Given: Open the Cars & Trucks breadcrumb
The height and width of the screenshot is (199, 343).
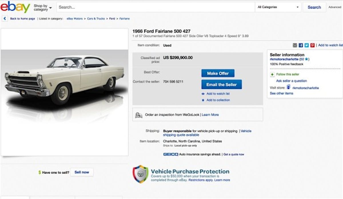Looking at the screenshot, I should click(x=96, y=19).
